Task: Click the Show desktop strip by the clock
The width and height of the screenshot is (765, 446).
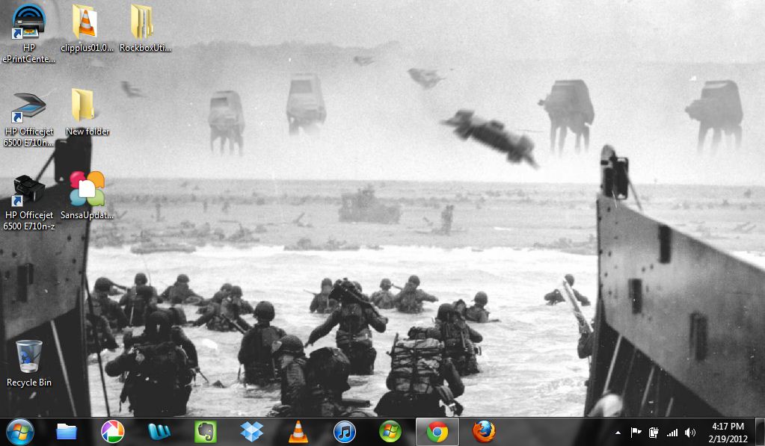Action: click(760, 432)
